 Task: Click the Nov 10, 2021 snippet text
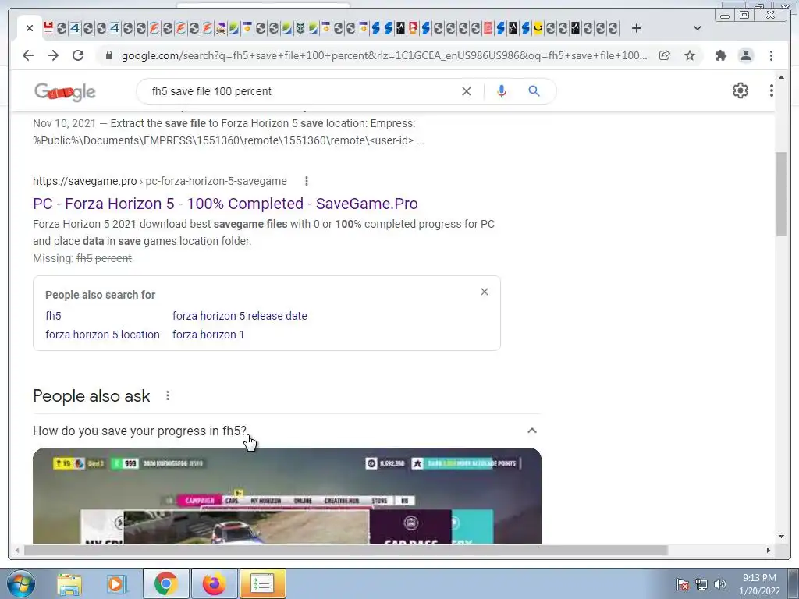[229, 132]
